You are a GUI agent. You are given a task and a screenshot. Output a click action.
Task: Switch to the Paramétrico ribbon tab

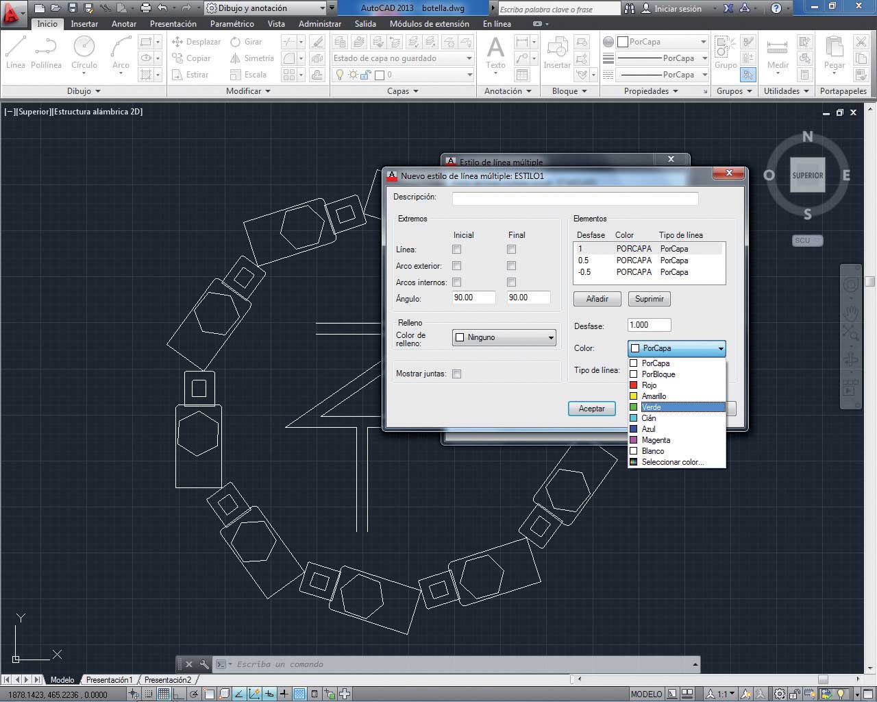point(232,23)
